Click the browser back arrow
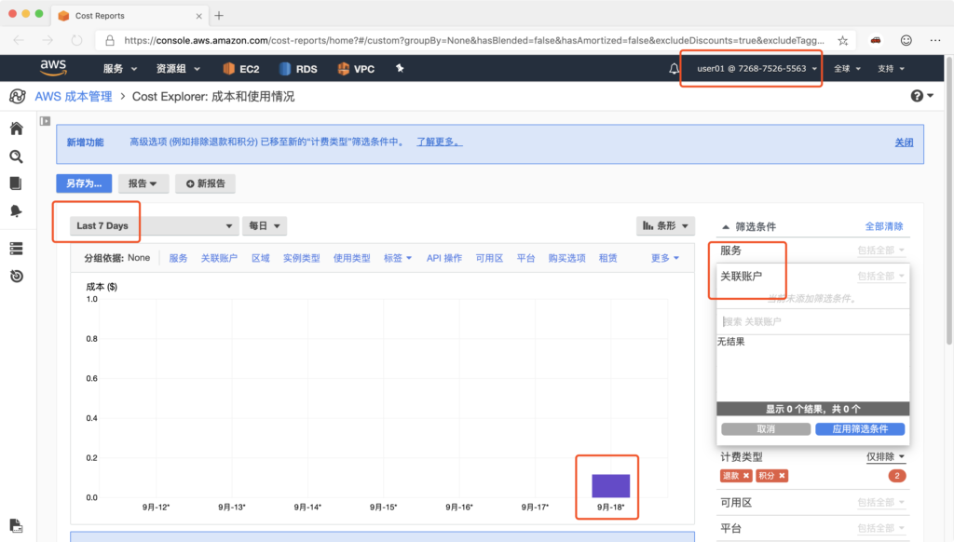 click(19, 40)
